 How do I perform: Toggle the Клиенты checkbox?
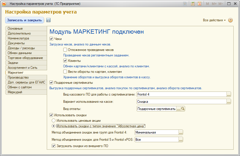tap(65, 61)
